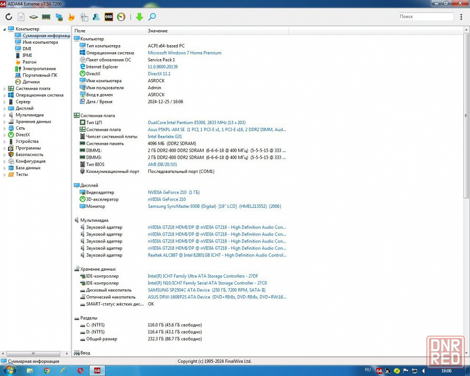Open the Портативный ПК tree item

40,75
